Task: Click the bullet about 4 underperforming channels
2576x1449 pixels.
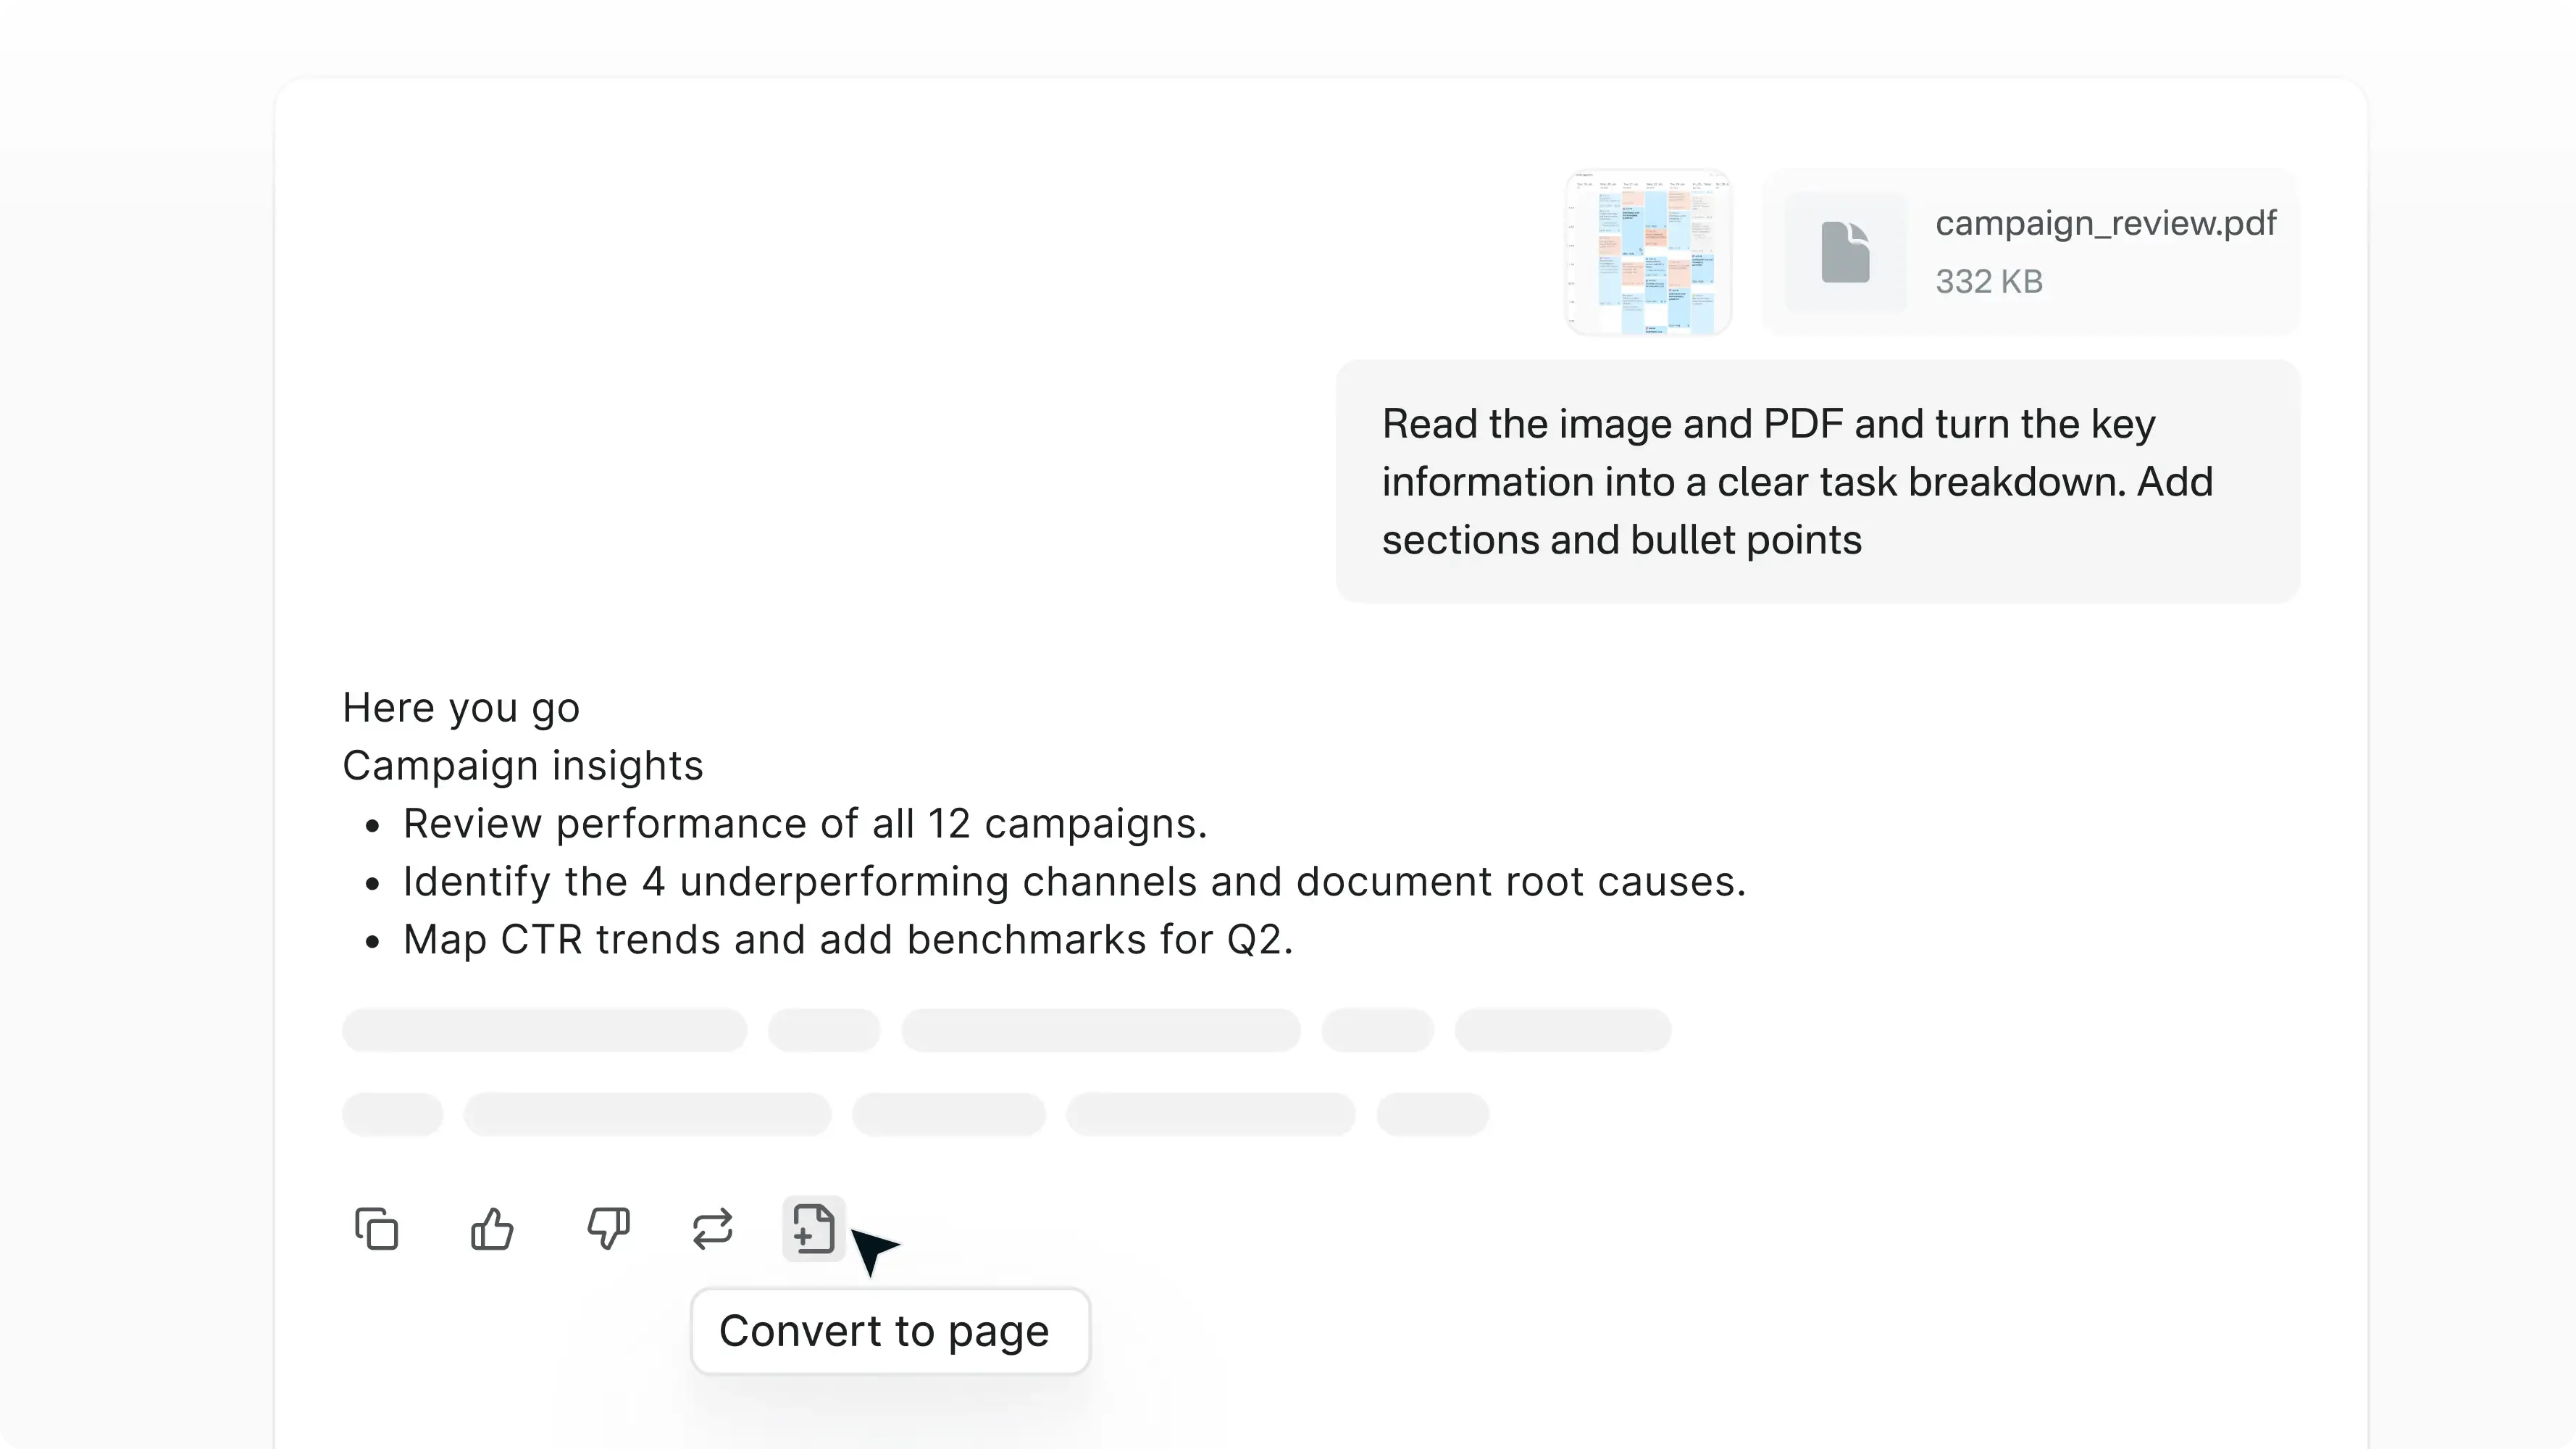Action: (1074, 881)
